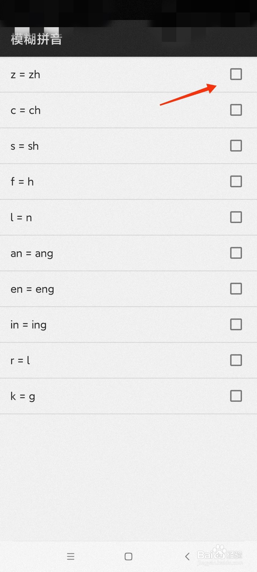Tap the 模糊拼音 page title
This screenshot has height=572, width=257.
coord(36,39)
